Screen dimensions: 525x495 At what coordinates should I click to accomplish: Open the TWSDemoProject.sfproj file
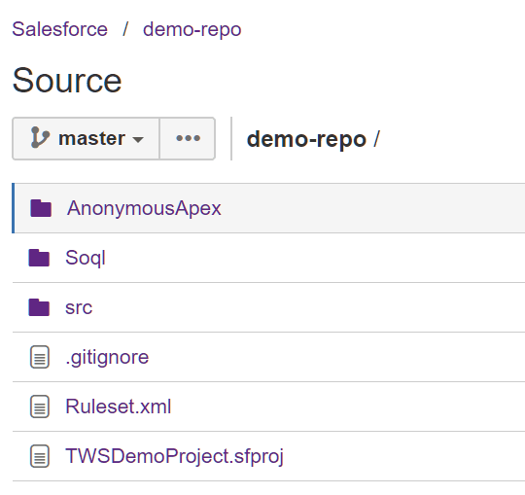coord(174,456)
